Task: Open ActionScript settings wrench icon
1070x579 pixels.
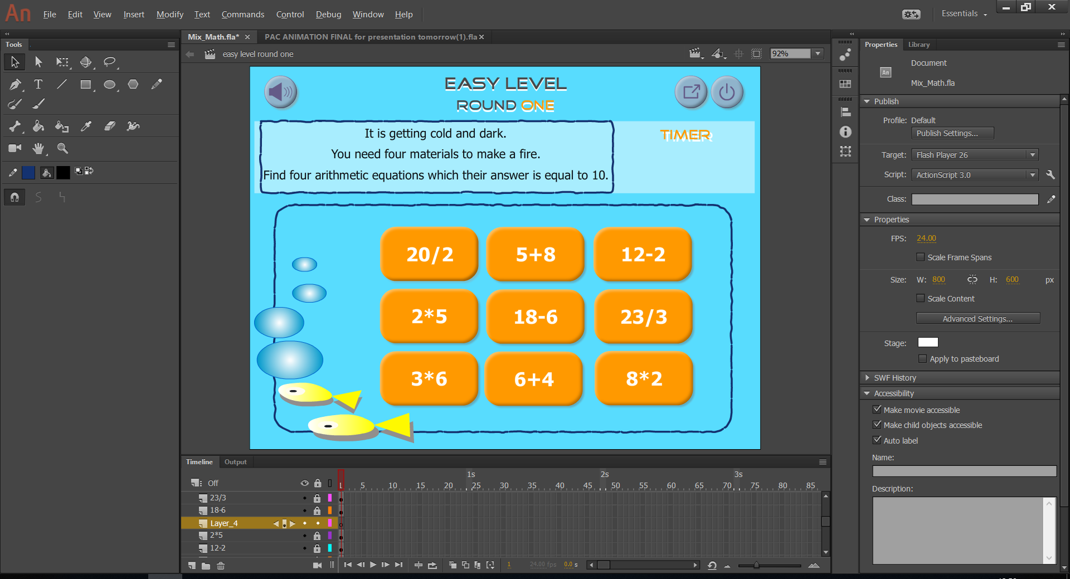Action: coord(1050,175)
